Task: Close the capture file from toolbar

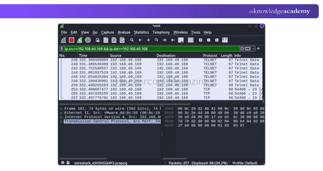Action: 114,40
